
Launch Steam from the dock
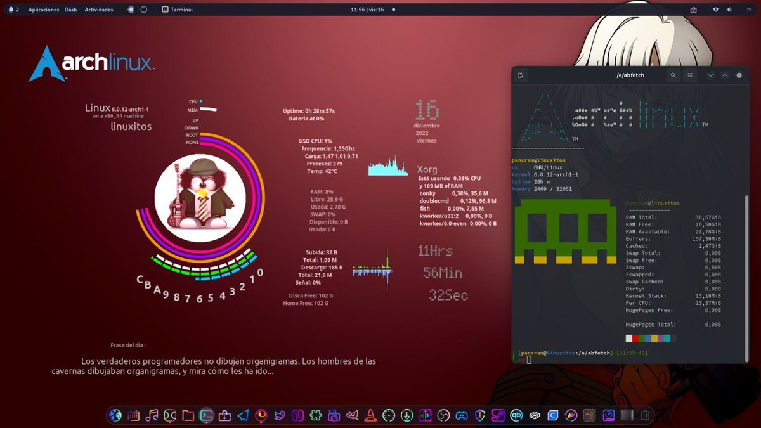(x=498, y=415)
